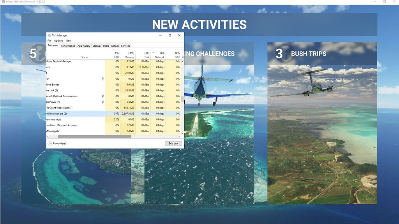Switch to the Startup tab

click(96, 45)
